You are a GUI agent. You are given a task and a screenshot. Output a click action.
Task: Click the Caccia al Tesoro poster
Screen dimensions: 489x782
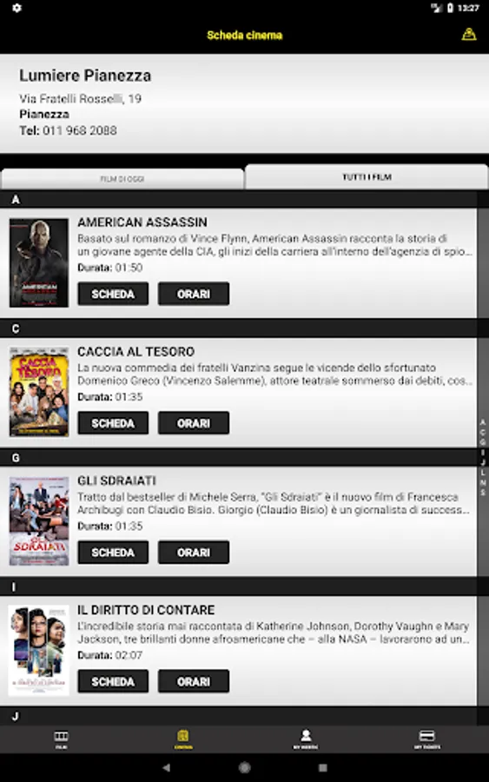pyautogui.click(x=39, y=392)
